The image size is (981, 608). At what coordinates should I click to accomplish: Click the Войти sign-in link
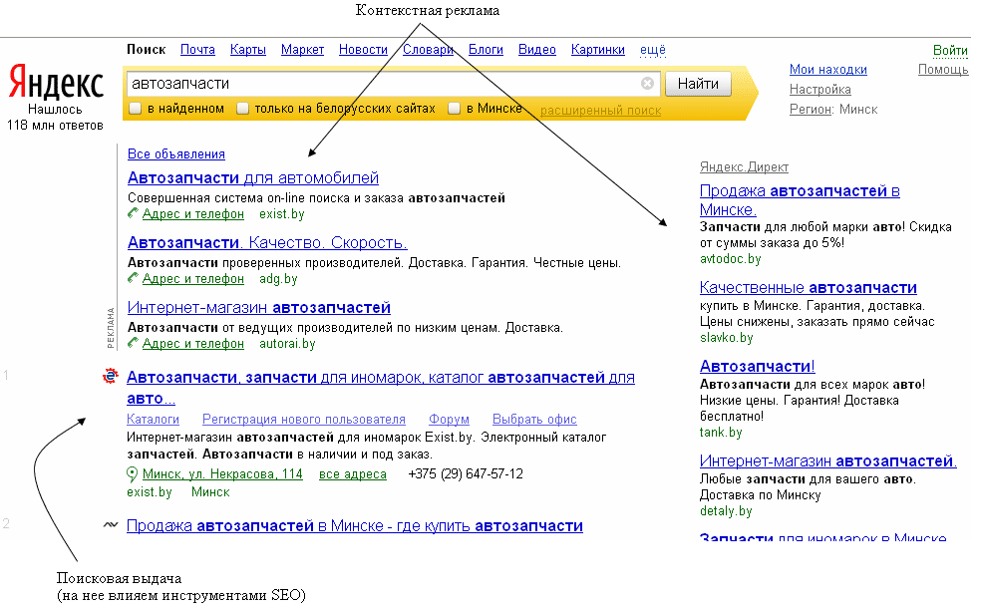coord(950,50)
